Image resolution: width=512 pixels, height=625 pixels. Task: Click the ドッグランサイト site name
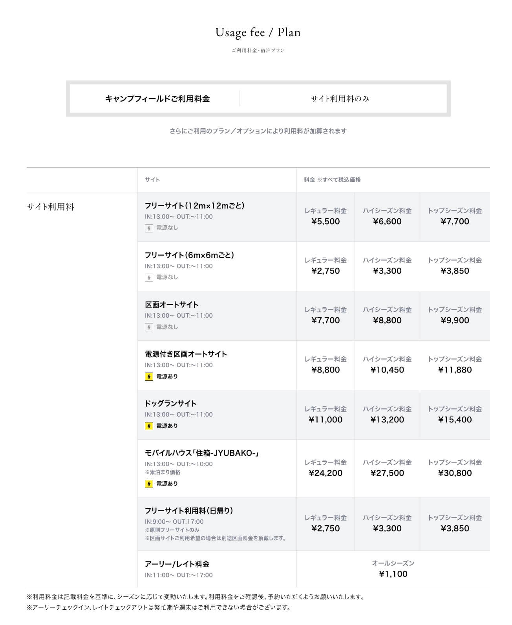pos(170,404)
